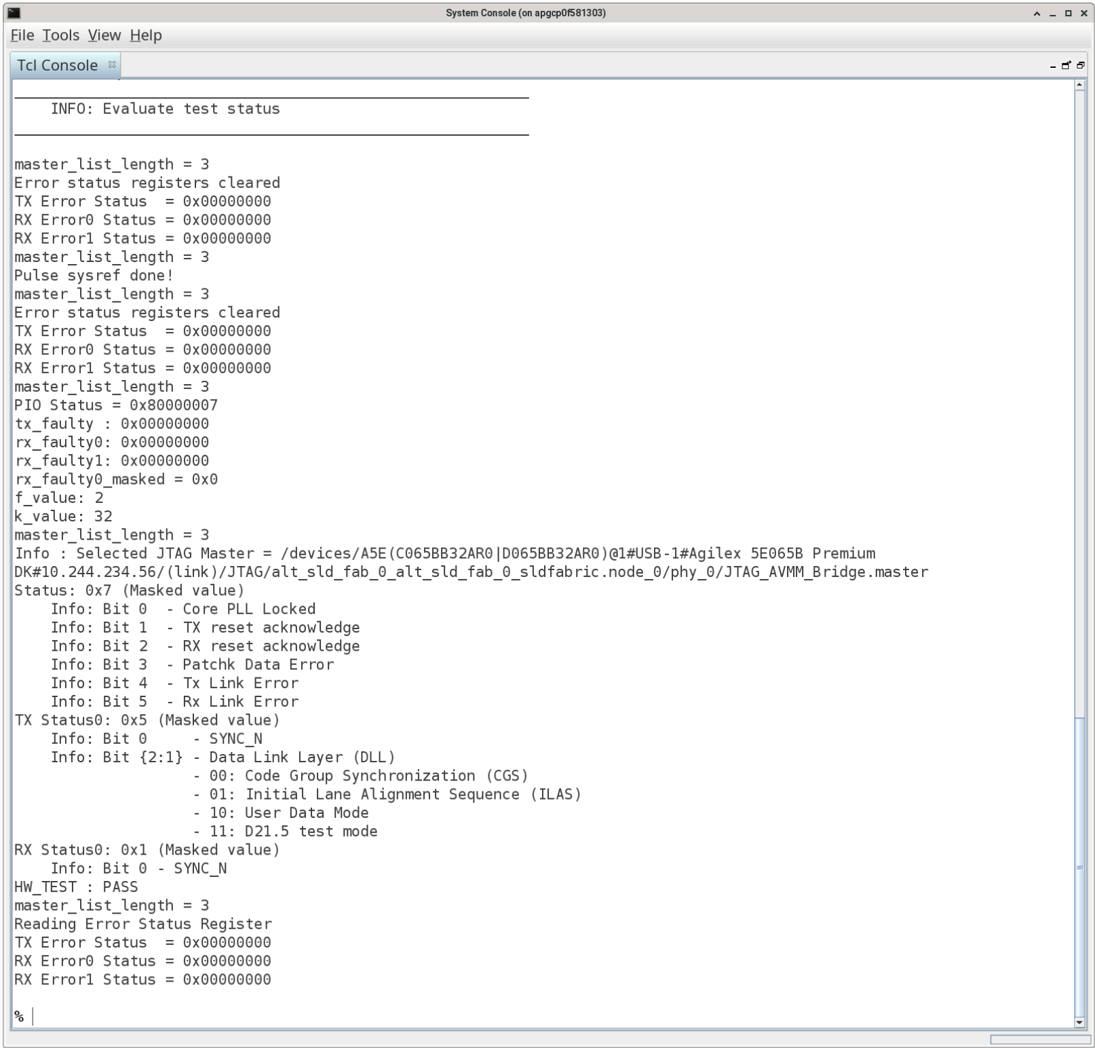
Task: Click 'rx_faulty1: 0x00000000' line
Action: point(111,461)
